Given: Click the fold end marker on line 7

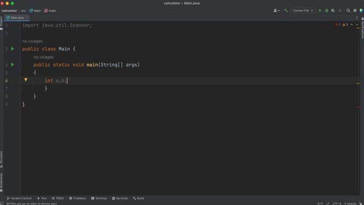Looking at the screenshot, I should coord(20,89).
